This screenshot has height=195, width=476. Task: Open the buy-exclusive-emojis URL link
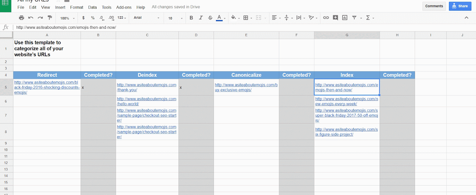click(246, 87)
